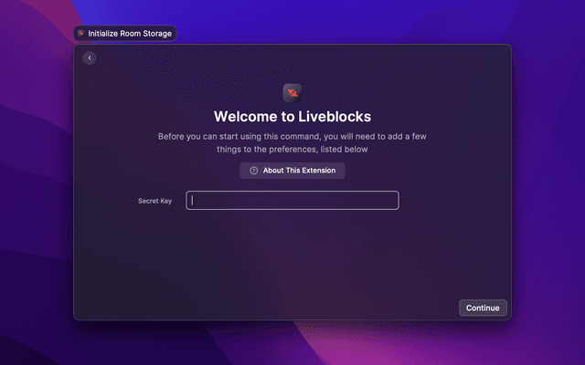The height and width of the screenshot is (365, 585).
Task: Click the desktop wallpaper right of the window
Action: coord(548,182)
